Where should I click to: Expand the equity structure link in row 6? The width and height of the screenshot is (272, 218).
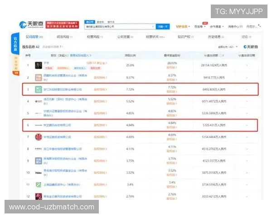101,125
